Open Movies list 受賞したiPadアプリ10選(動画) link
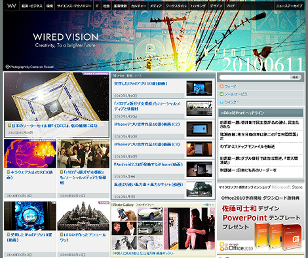 [141, 84]
